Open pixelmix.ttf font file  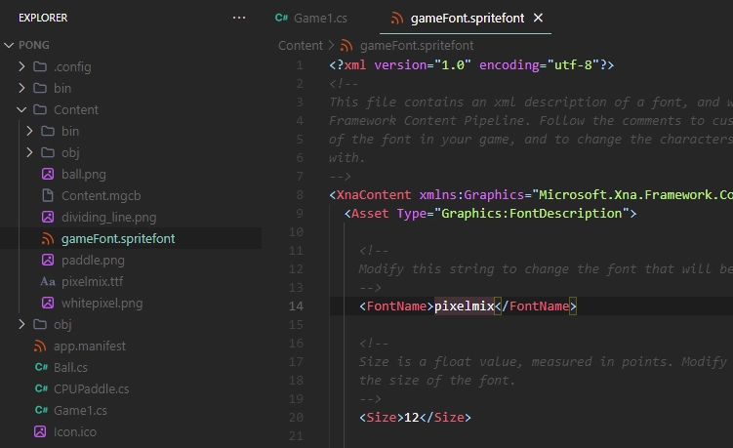pyautogui.click(x=92, y=281)
